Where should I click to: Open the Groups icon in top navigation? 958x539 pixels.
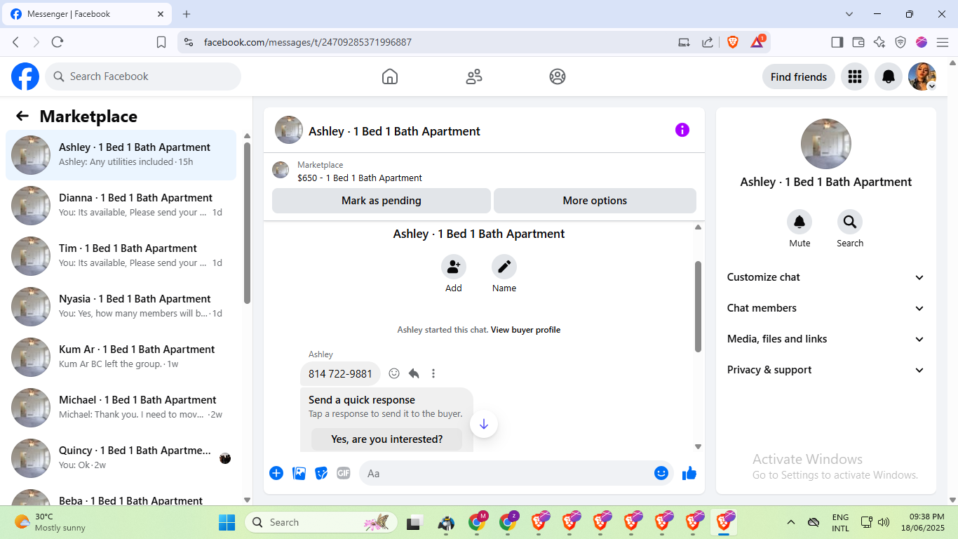(x=558, y=76)
